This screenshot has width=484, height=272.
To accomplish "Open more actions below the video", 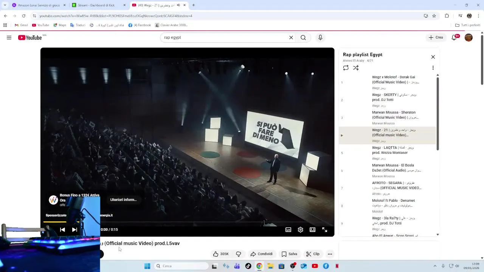I will (x=330, y=254).
